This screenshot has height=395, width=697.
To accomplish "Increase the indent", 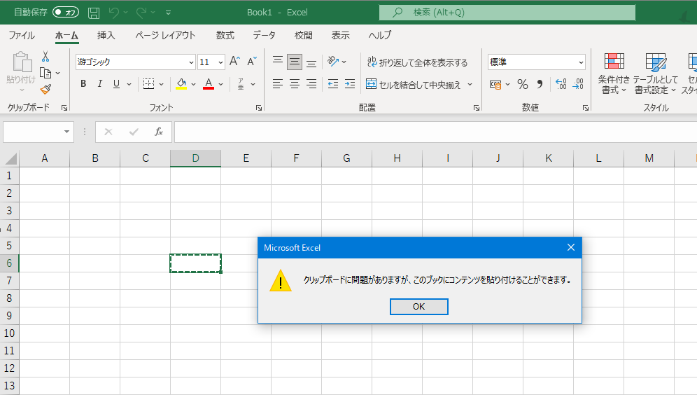I will (350, 83).
